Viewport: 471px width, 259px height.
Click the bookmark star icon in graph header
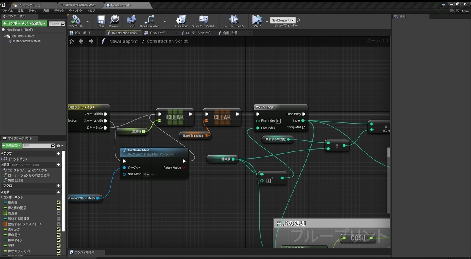(72, 41)
